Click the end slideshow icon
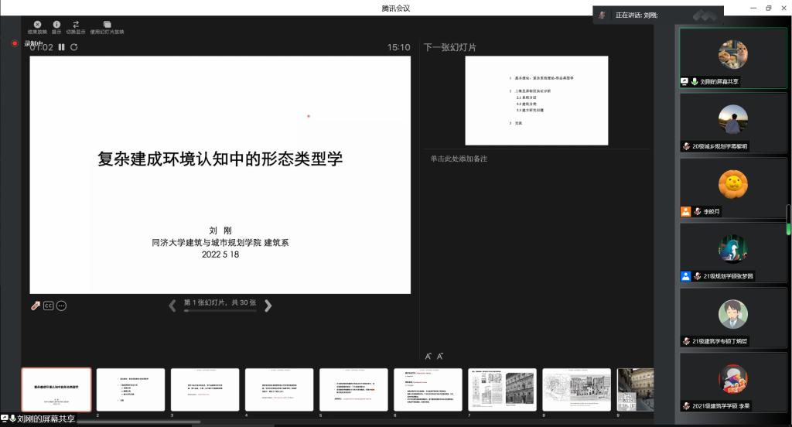Image resolution: width=792 pixels, height=427 pixels. point(37,25)
